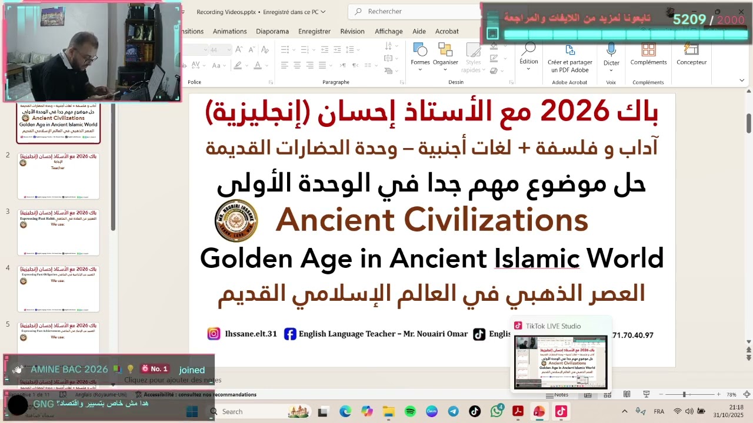Click the zoom slider handle
753x423 pixels.
(x=684, y=394)
